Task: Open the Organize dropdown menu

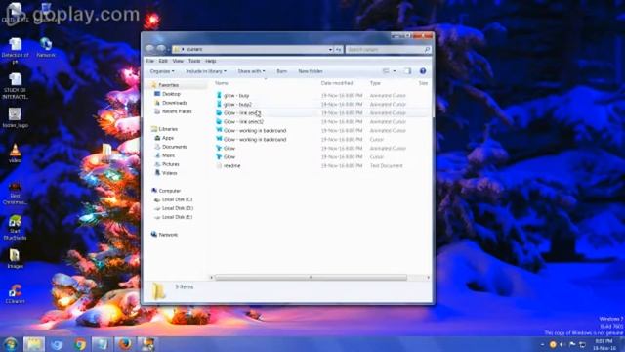Action: click(162, 71)
